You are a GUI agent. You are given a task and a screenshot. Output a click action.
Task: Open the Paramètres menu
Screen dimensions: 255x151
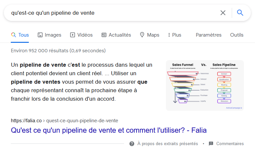point(209,35)
